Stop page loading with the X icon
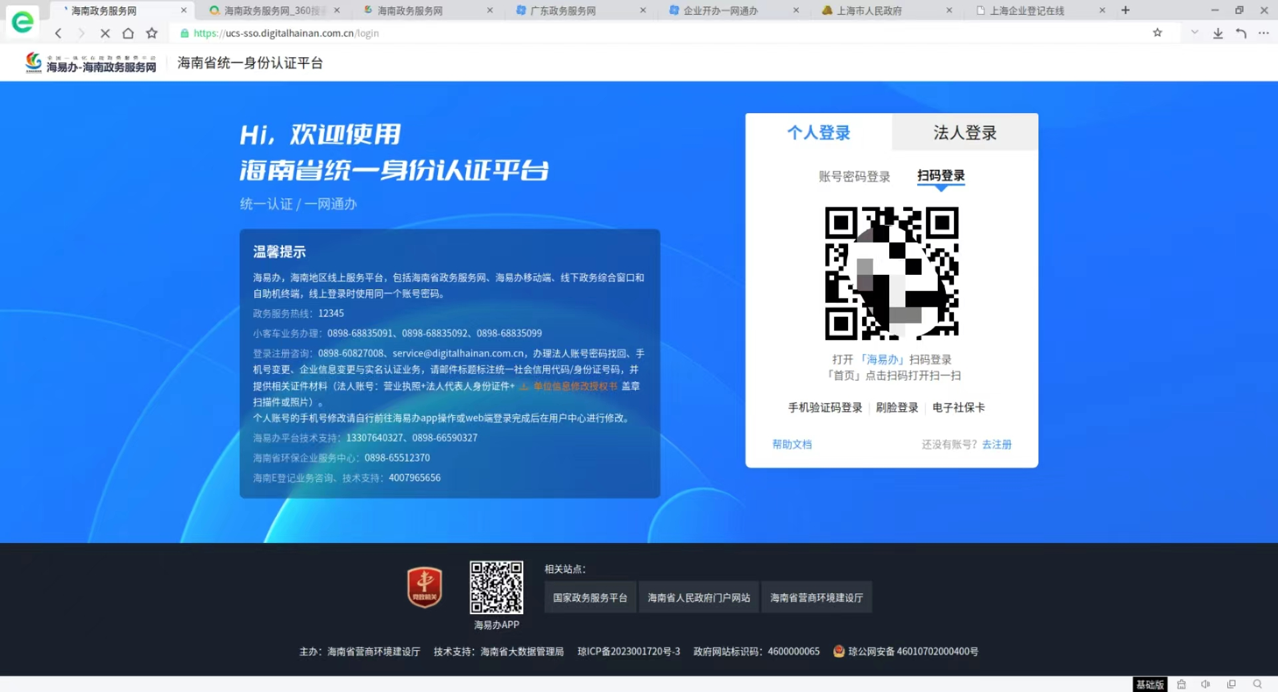The width and height of the screenshot is (1278, 692). pos(105,33)
